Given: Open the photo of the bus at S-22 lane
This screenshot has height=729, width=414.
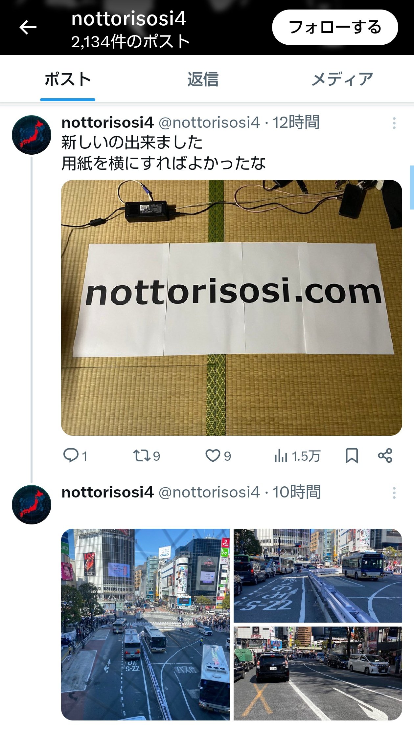Looking at the screenshot, I should (318, 575).
